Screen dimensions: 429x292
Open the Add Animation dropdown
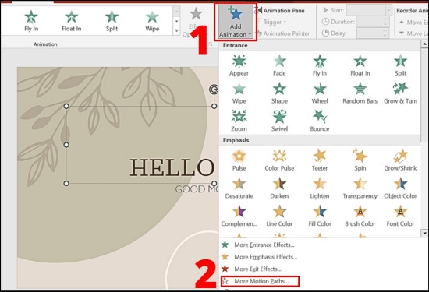tap(236, 23)
